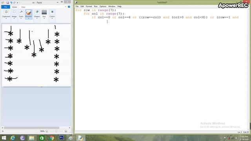Click the 'col==6' text in the if statement
Screen dimensions: 251x141
124,17
